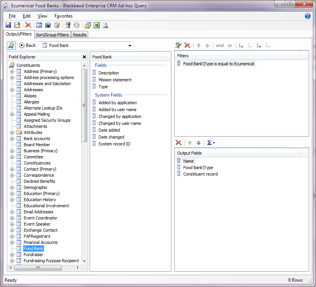Viewport: 316px width, 287px height.
Task: Select the Description field
Action: (109, 73)
